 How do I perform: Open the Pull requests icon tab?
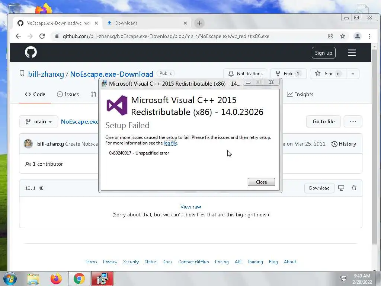pyautogui.click(x=94, y=94)
